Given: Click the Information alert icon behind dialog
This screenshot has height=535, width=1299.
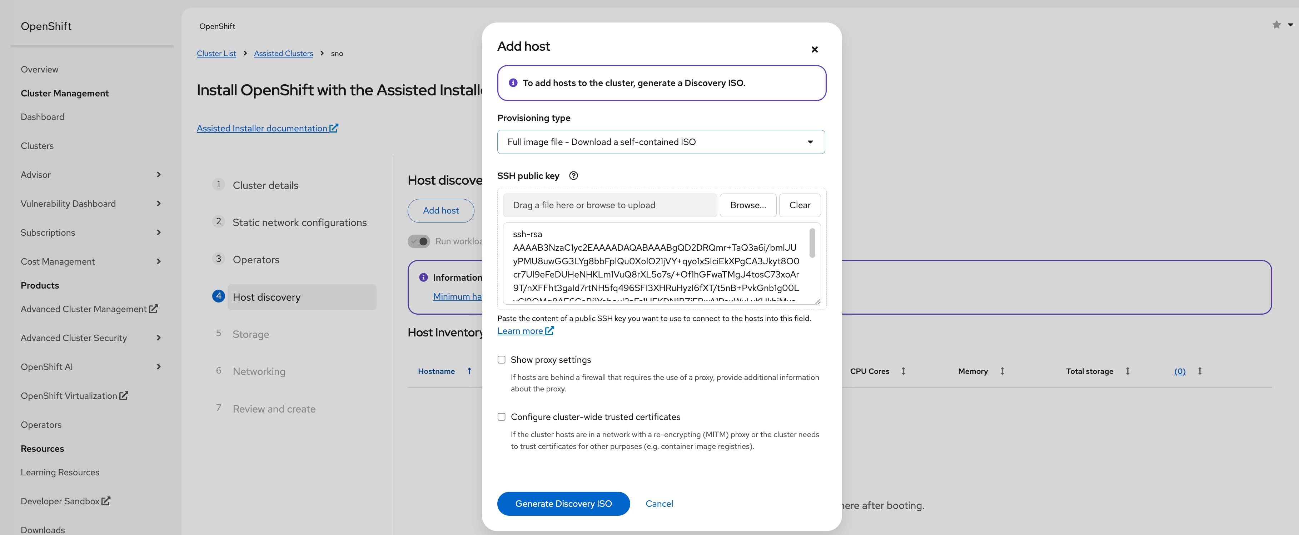Looking at the screenshot, I should click(424, 277).
